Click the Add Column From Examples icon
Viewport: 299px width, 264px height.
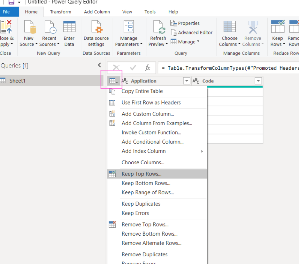click(112, 123)
